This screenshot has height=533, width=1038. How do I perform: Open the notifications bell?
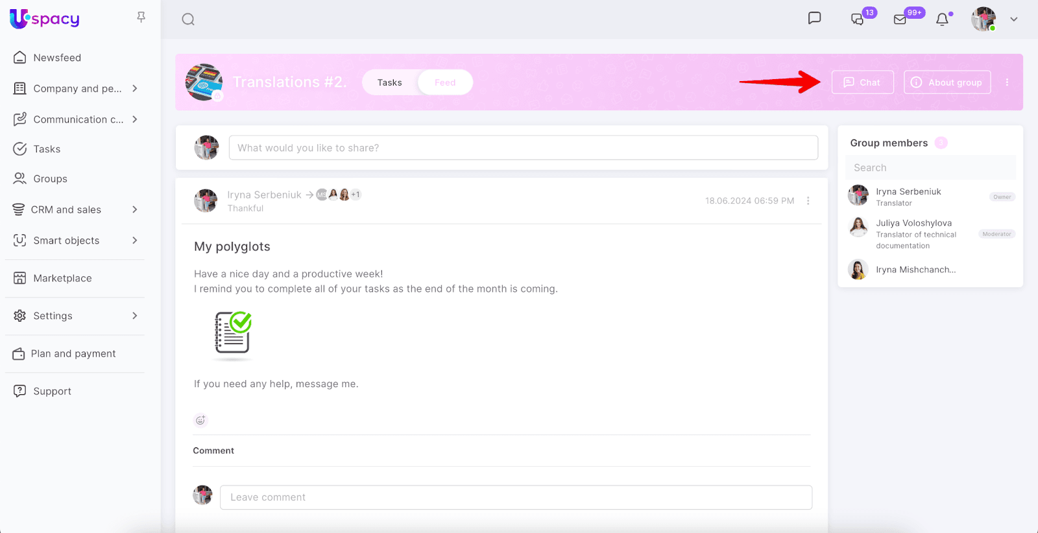[x=943, y=19]
